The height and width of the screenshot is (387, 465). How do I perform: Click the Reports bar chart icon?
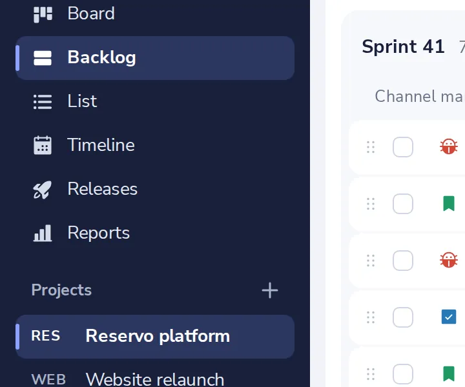pos(43,233)
